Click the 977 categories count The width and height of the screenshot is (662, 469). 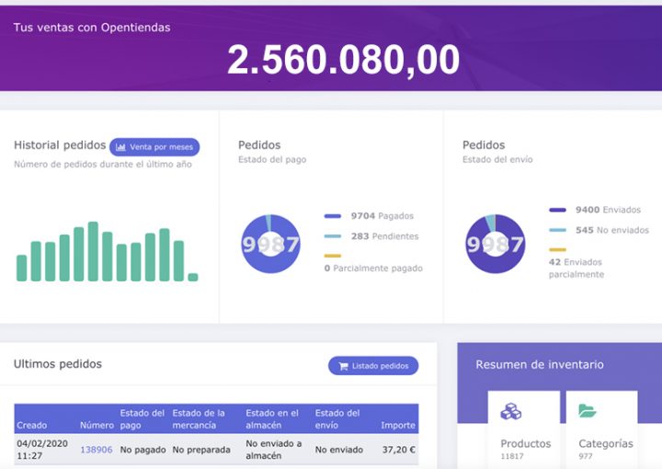(x=586, y=456)
